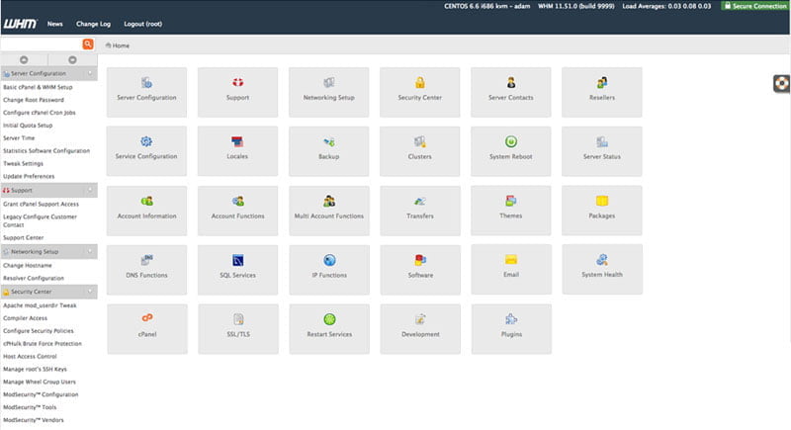This screenshot has width=791, height=430.
Task: Expand all sidebar categories with left arrow button
Action: [25, 59]
